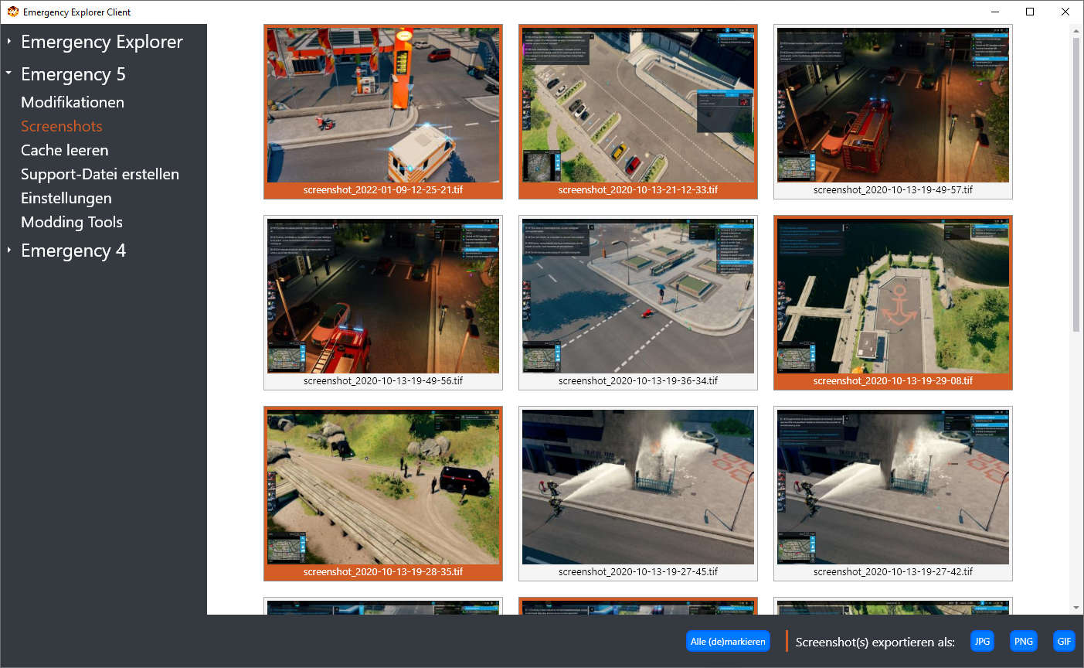Close the Emergency Explorer Client window

(x=1065, y=12)
